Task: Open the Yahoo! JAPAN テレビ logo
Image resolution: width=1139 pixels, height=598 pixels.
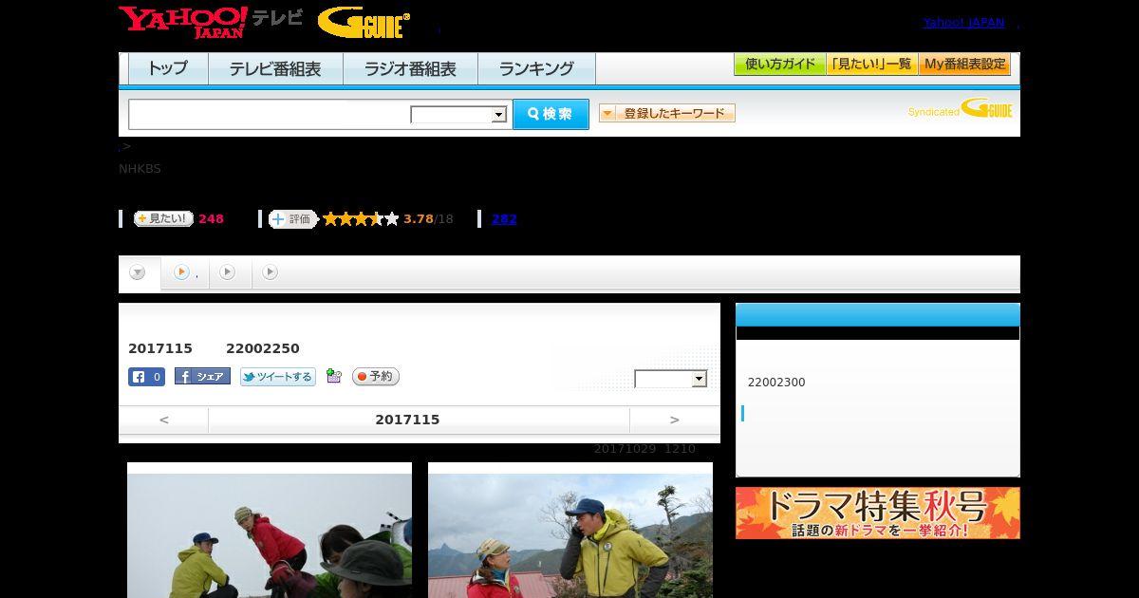Action: point(211,22)
